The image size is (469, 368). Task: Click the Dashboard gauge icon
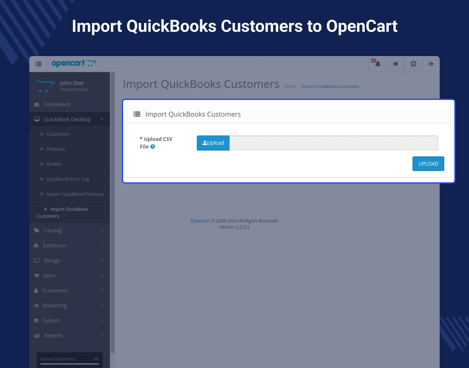(37, 105)
